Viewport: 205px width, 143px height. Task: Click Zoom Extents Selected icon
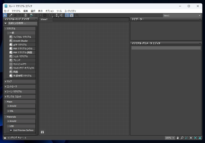coord(196,138)
